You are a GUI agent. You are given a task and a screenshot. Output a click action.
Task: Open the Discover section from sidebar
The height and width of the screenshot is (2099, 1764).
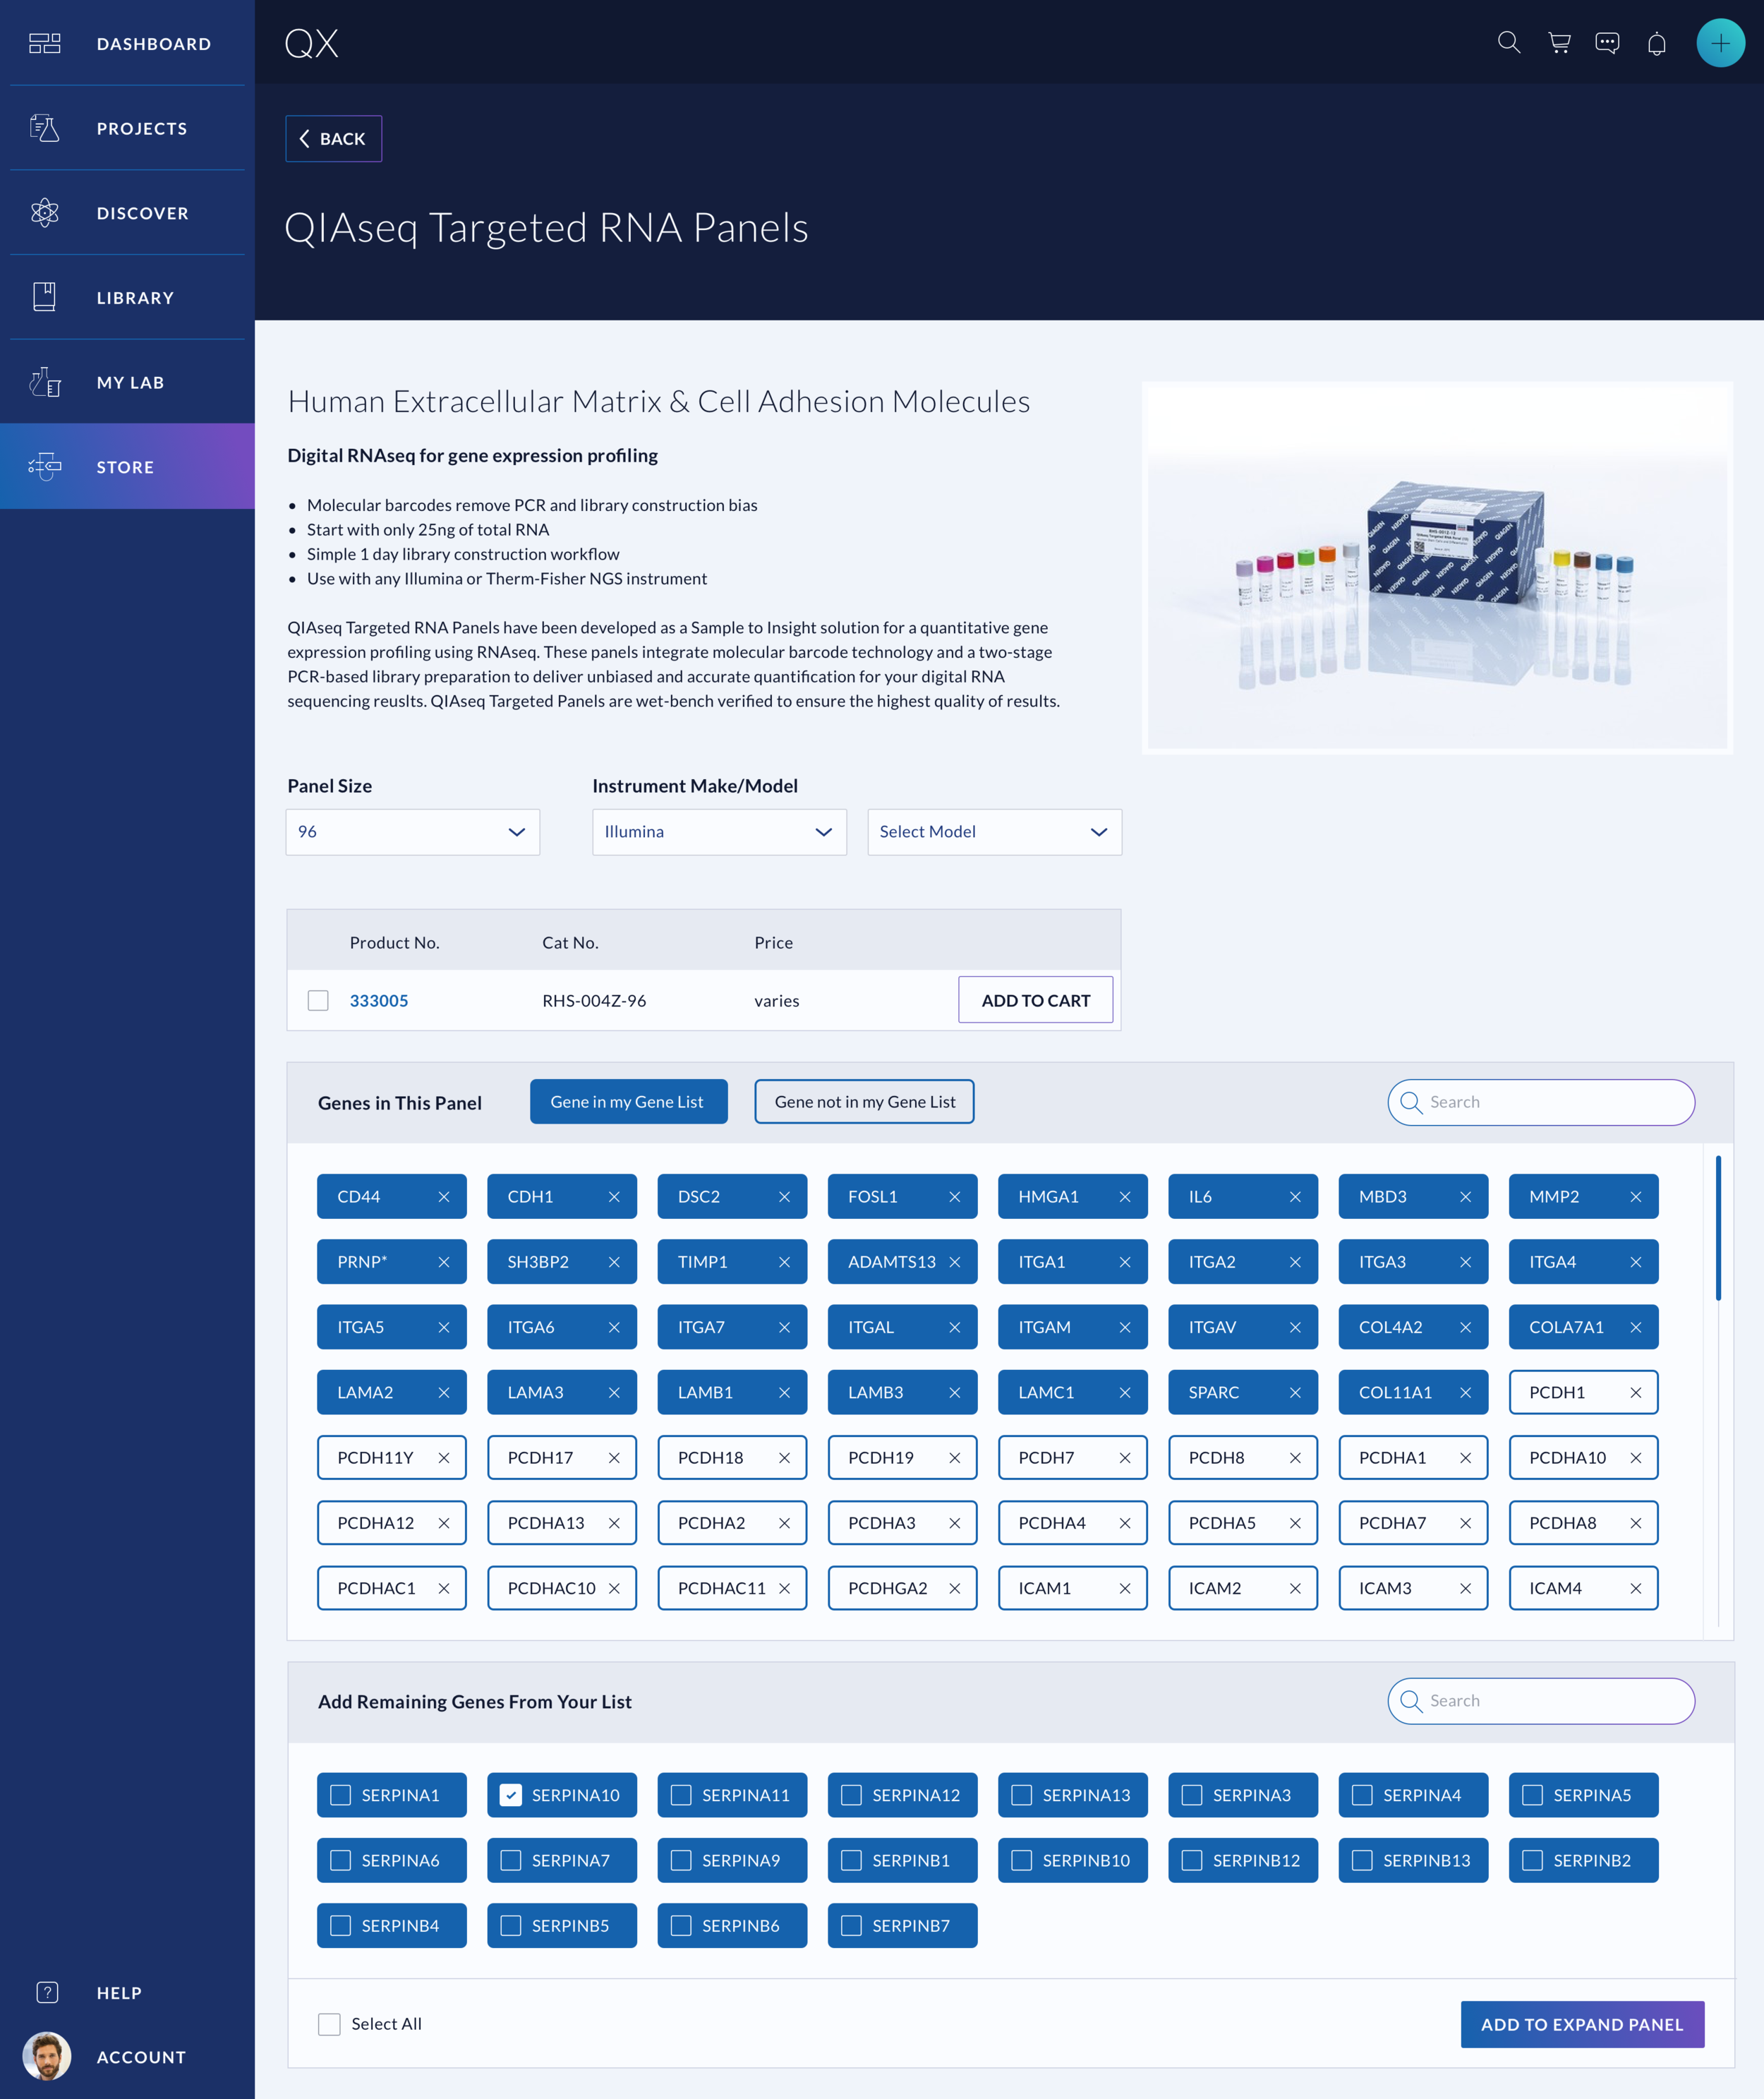[x=127, y=213]
